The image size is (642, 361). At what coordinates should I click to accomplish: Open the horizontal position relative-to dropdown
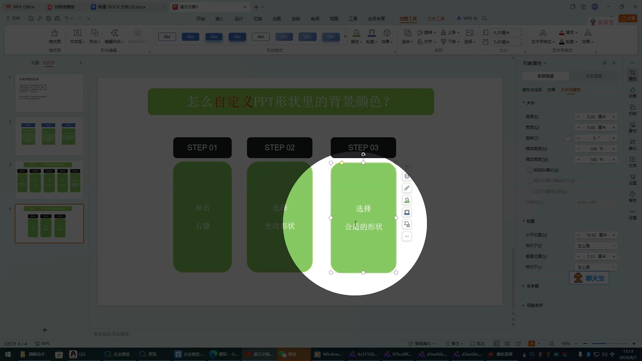[596, 246]
